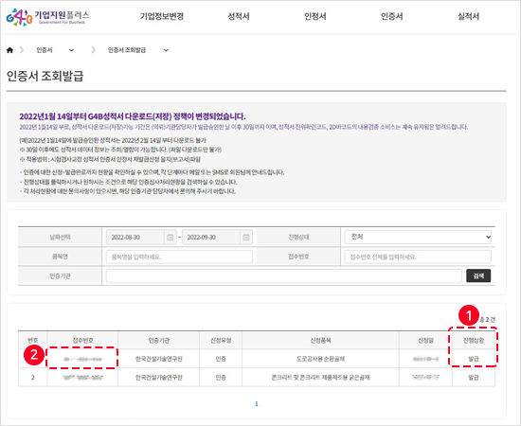
Task: Click the 진행상황 column header
Action: tap(474, 341)
